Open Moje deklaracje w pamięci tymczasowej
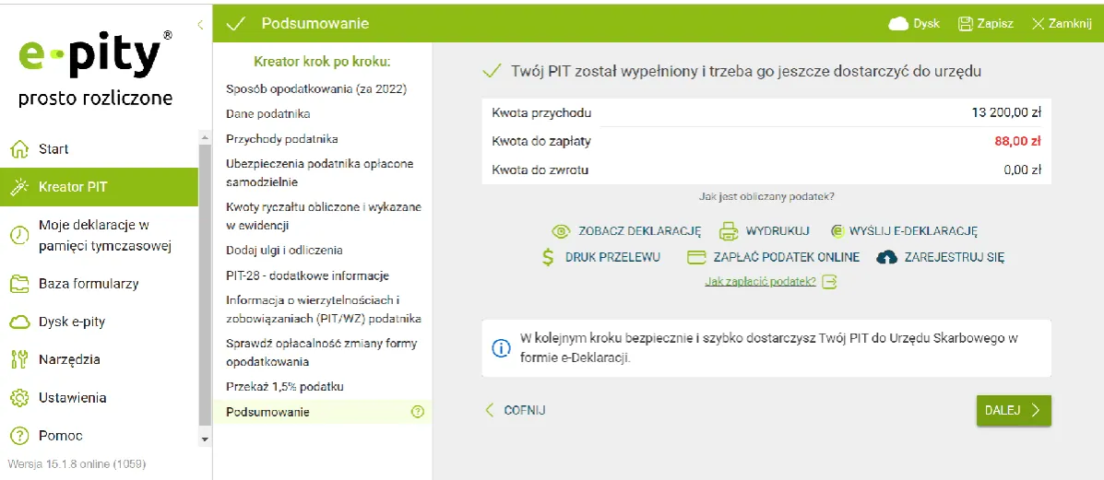 tap(105, 236)
